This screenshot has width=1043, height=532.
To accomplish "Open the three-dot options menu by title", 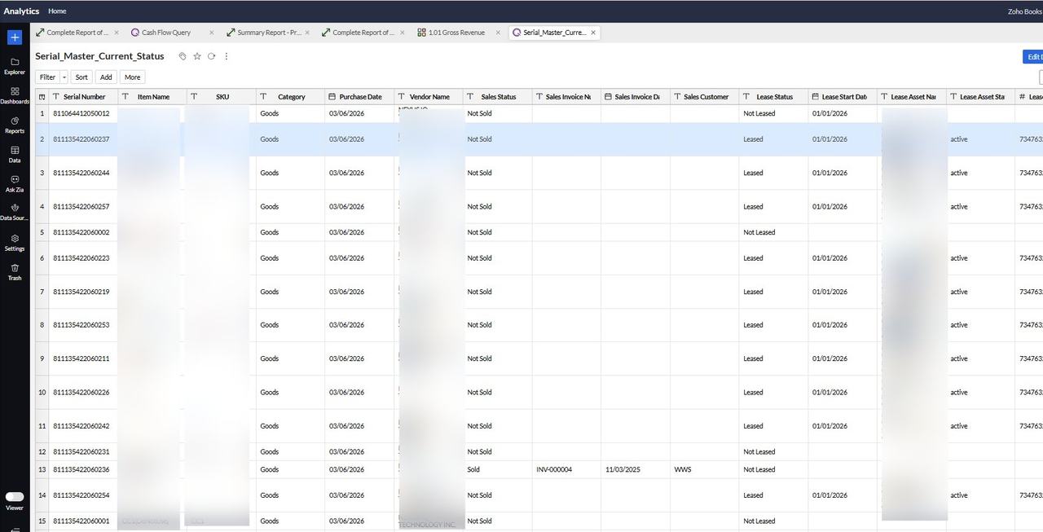I will click(x=227, y=56).
